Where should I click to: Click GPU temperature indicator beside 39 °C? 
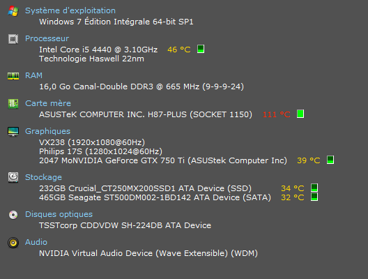pos(330,160)
